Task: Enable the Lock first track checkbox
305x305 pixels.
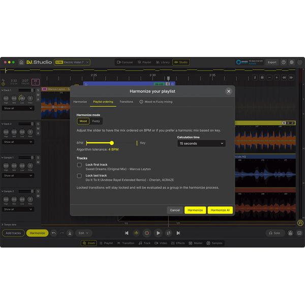Action: [79, 165]
